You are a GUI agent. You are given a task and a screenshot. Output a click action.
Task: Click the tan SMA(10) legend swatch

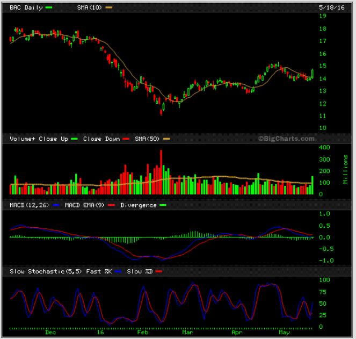click(109, 8)
